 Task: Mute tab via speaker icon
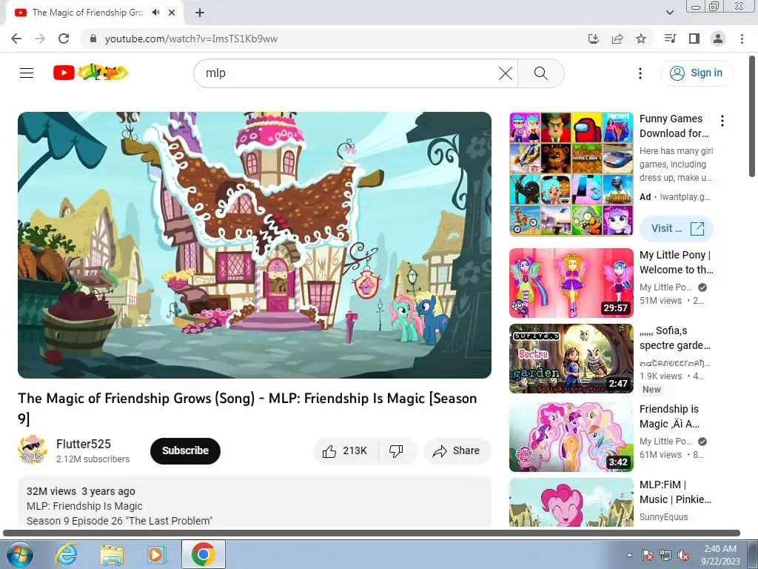(x=155, y=13)
